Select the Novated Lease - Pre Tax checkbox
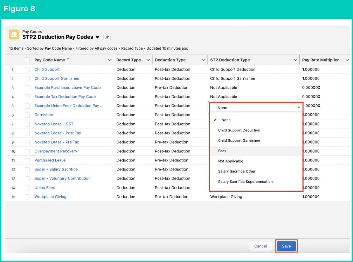This screenshot has height=262, width=353. (27, 142)
